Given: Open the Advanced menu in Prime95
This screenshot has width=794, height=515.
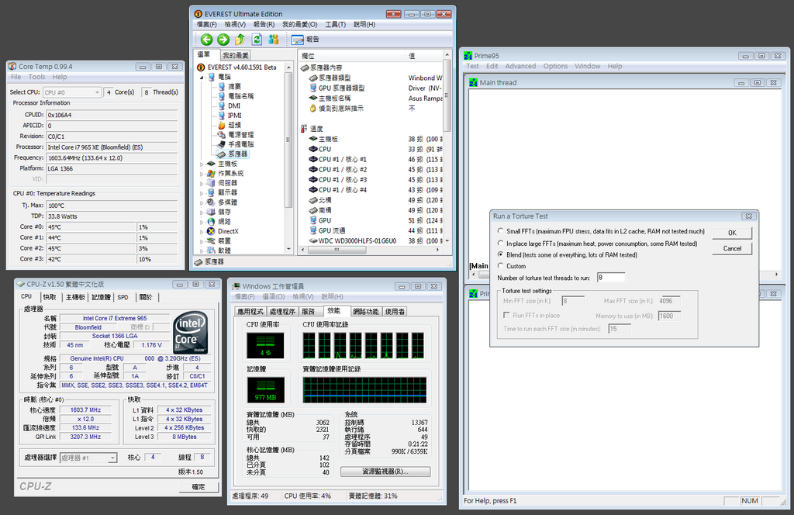Looking at the screenshot, I should pyautogui.click(x=520, y=67).
